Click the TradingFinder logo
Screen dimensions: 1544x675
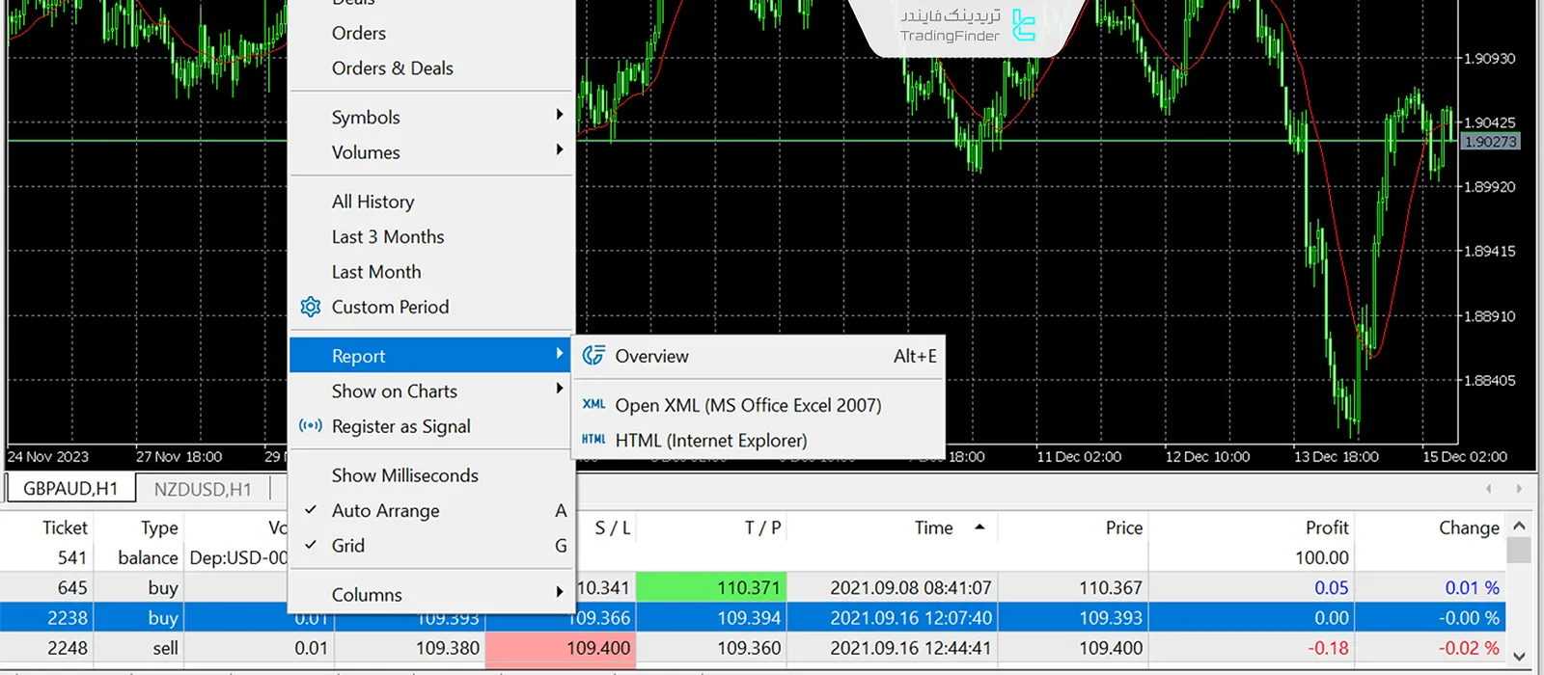pos(1023,26)
